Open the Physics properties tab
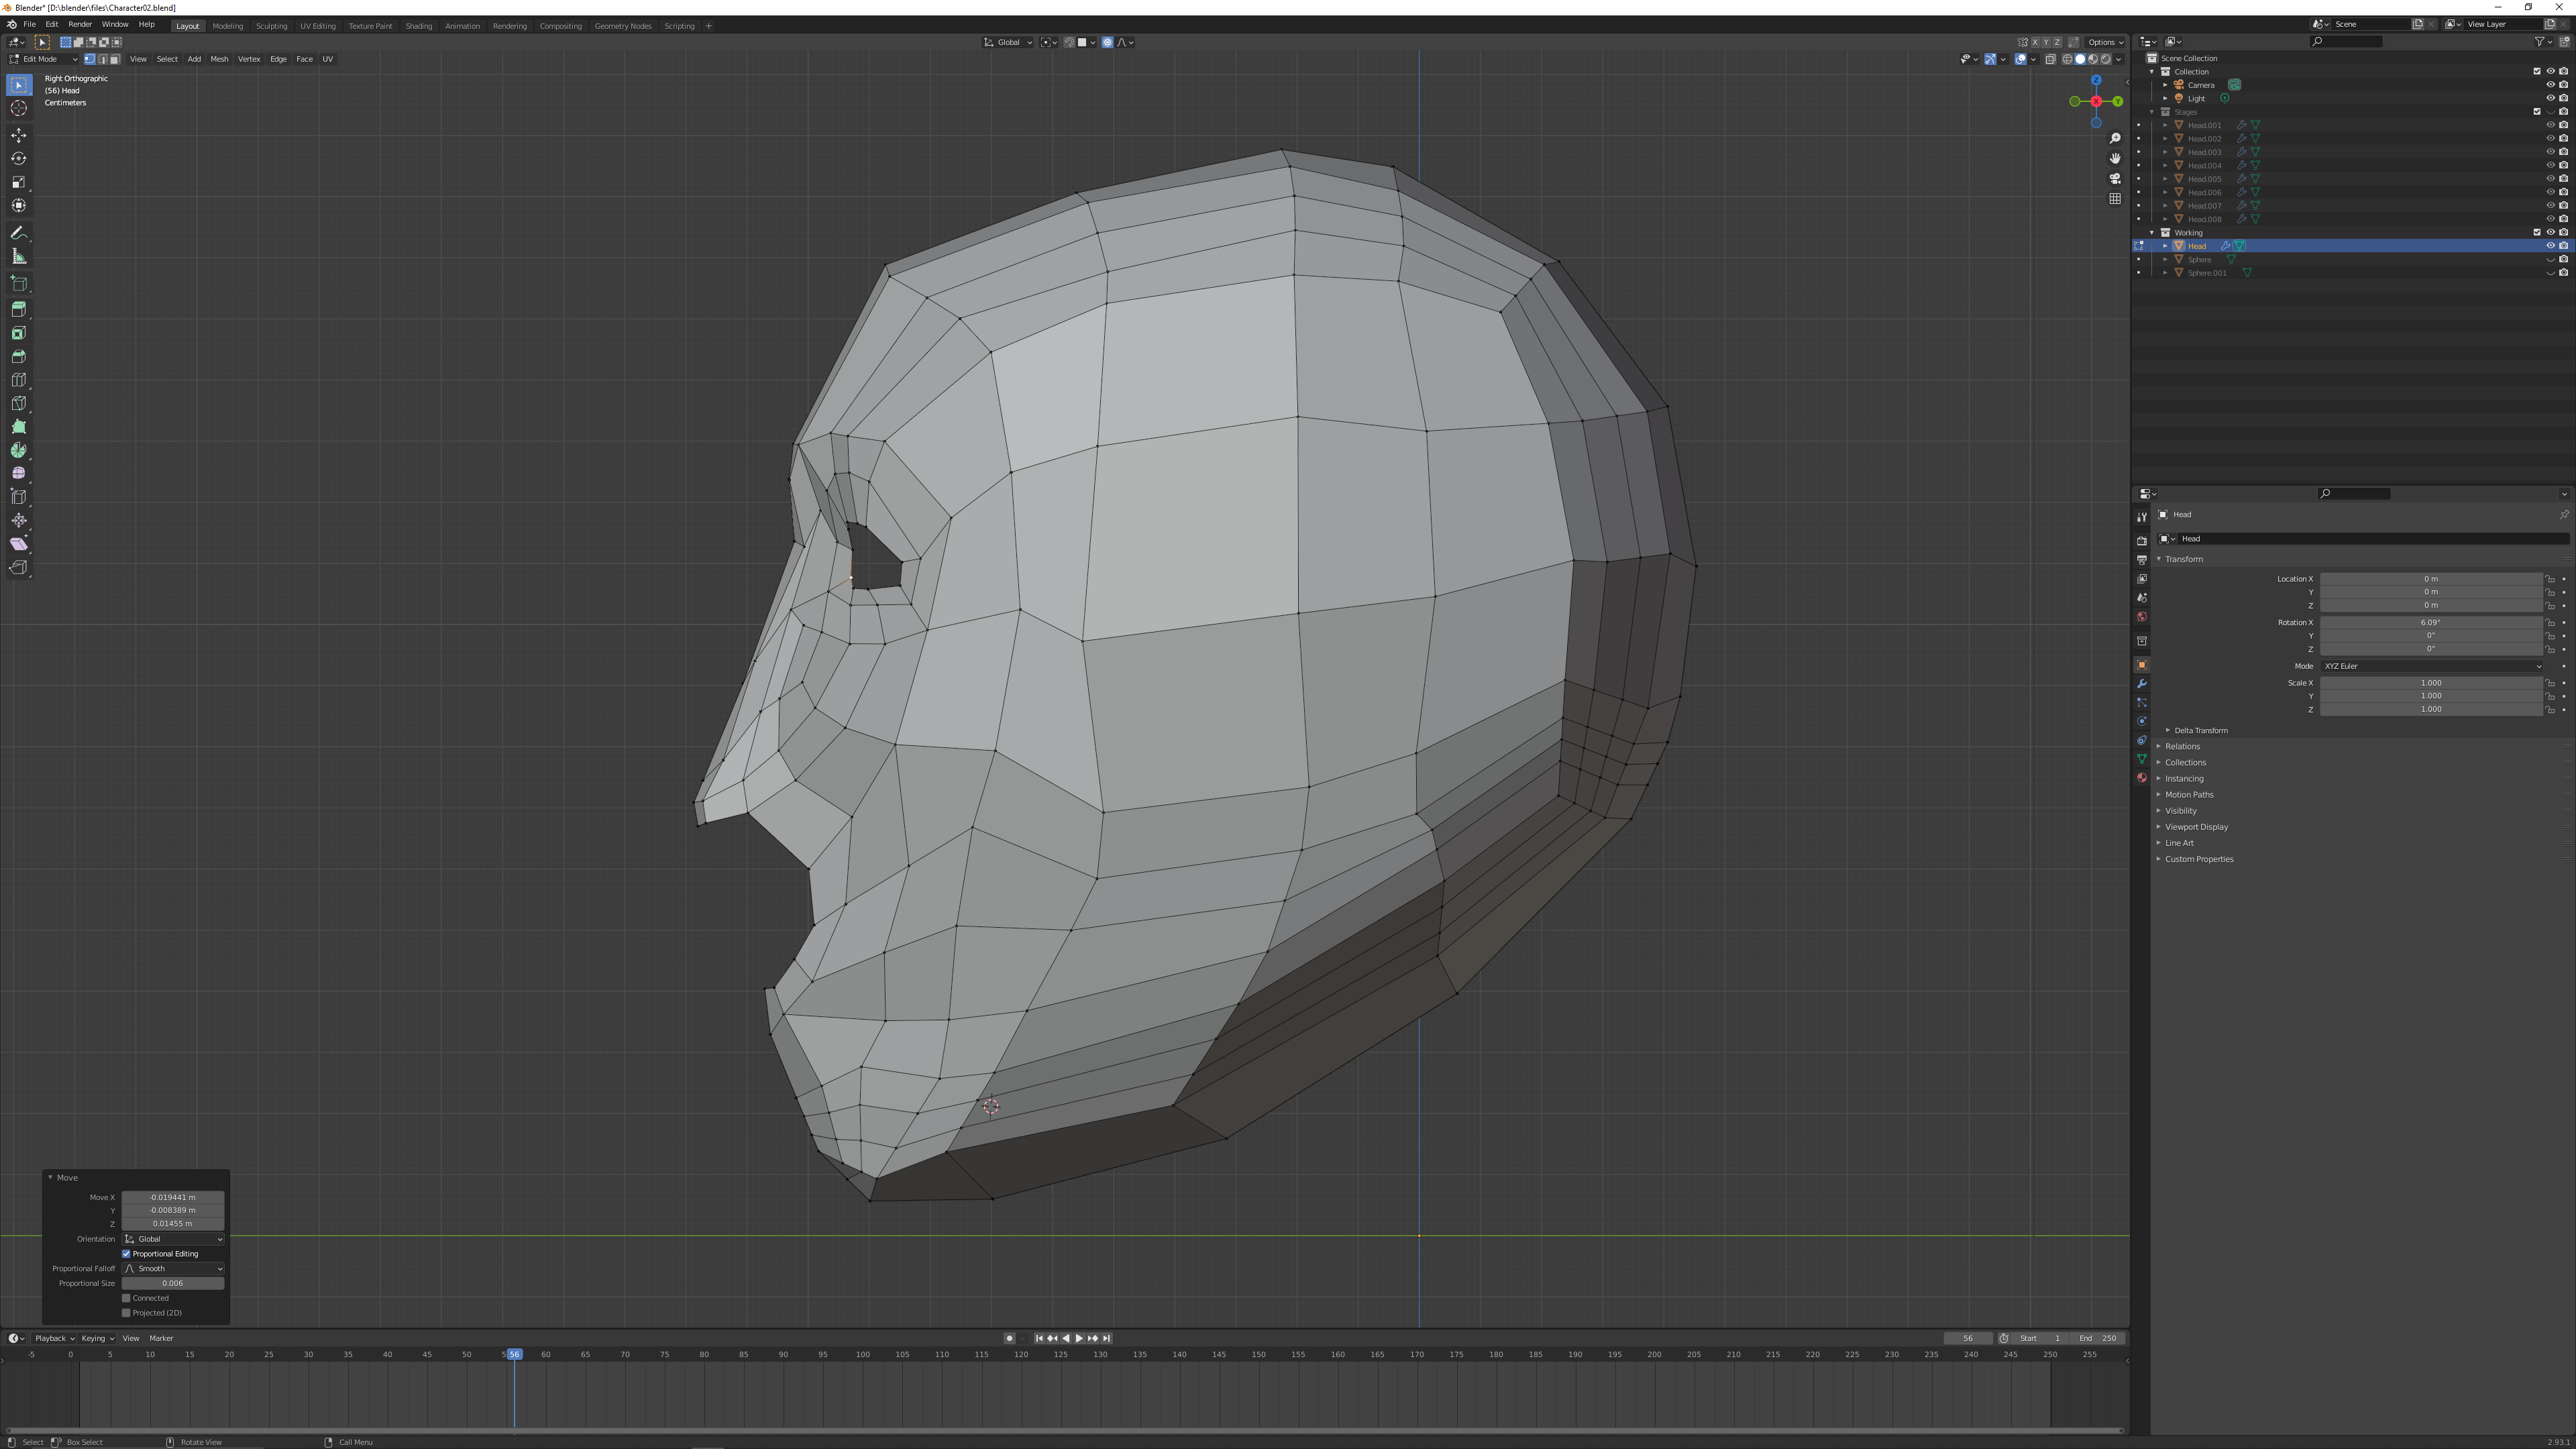Screen dimensions: 2576x1449 2141,722
